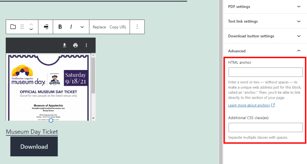Expand Download button settings panel
This screenshot has width=307, height=164.
pos(265,36)
